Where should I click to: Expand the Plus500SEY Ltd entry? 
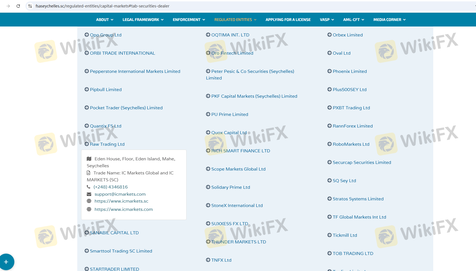(349, 89)
